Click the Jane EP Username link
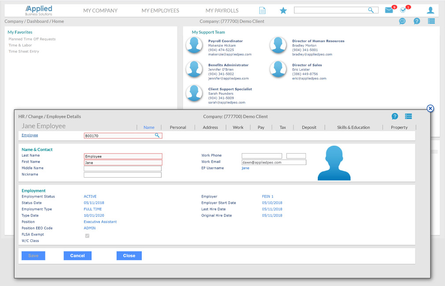The image size is (445, 286). (x=245, y=168)
